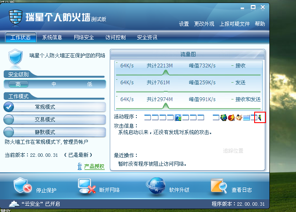Click 上报可疑文件 in the top menu

(234, 24)
